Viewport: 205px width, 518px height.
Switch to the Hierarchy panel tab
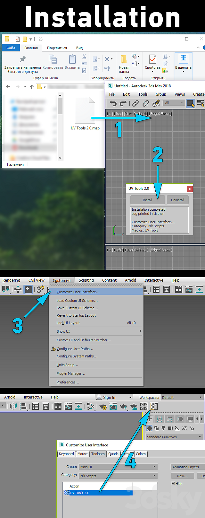click(x=170, y=419)
